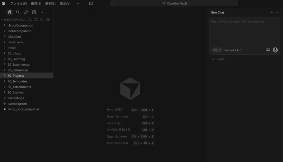
Task: Open the agent mode infinity dropdown
Action: (217, 50)
